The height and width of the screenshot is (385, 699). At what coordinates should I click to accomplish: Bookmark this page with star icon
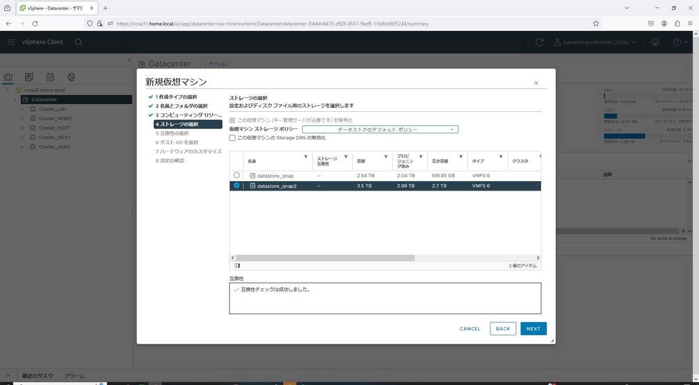pos(596,23)
